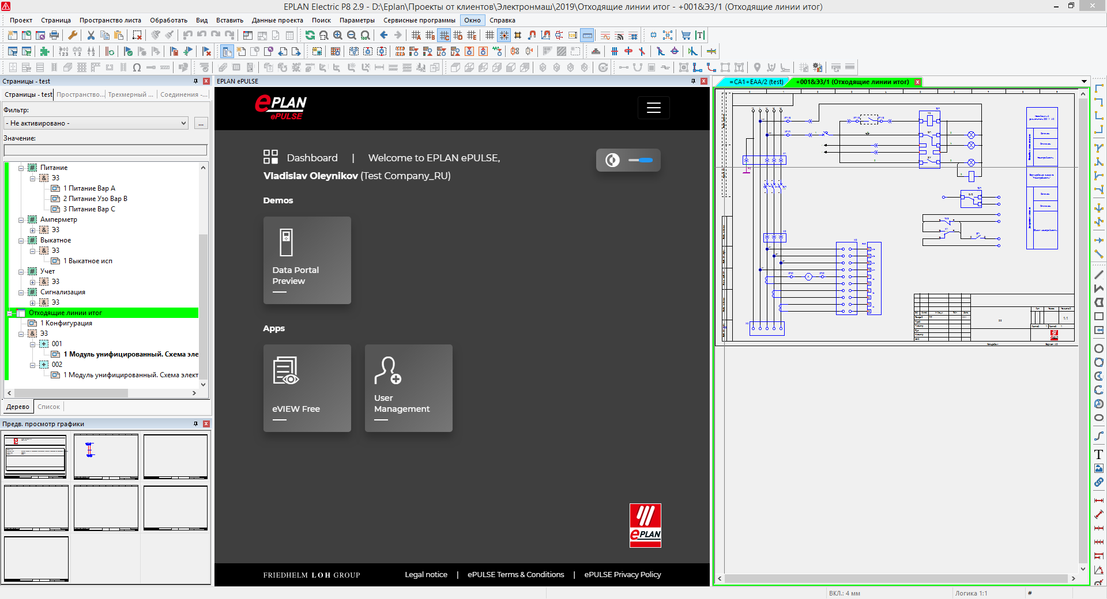This screenshot has width=1107, height=599.
Task: Click the schematic view horizontal scrollbar
Action: tap(897, 578)
